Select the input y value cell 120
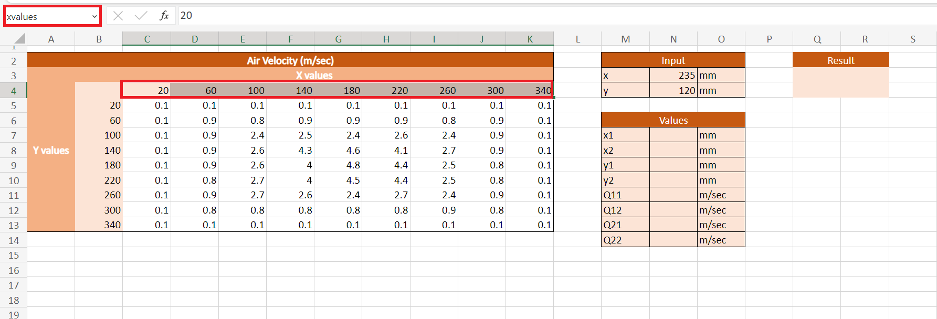 click(x=673, y=91)
